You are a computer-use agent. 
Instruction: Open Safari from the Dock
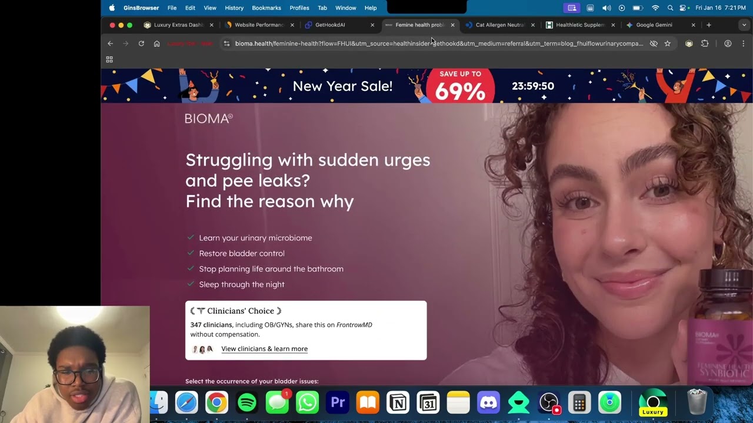[186, 403]
